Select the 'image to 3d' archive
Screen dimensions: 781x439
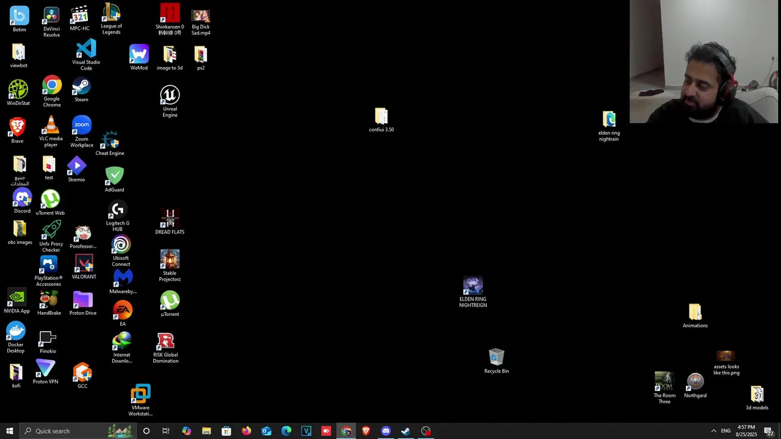170,58
